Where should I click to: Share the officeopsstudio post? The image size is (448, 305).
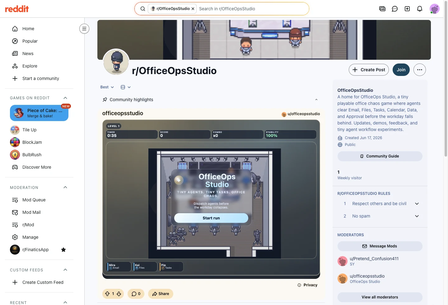click(x=161, y=294)
